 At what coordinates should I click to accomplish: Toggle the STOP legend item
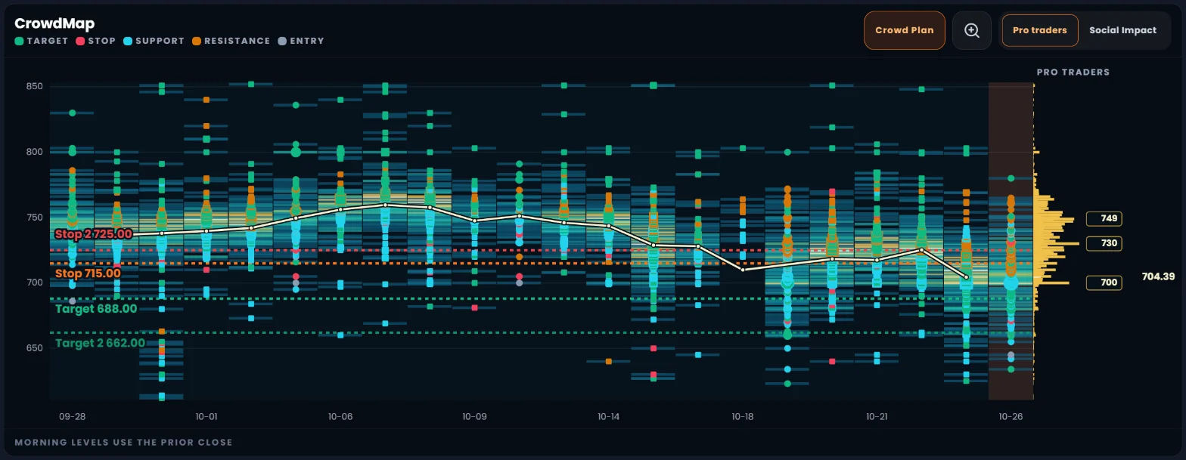(95, 41)
